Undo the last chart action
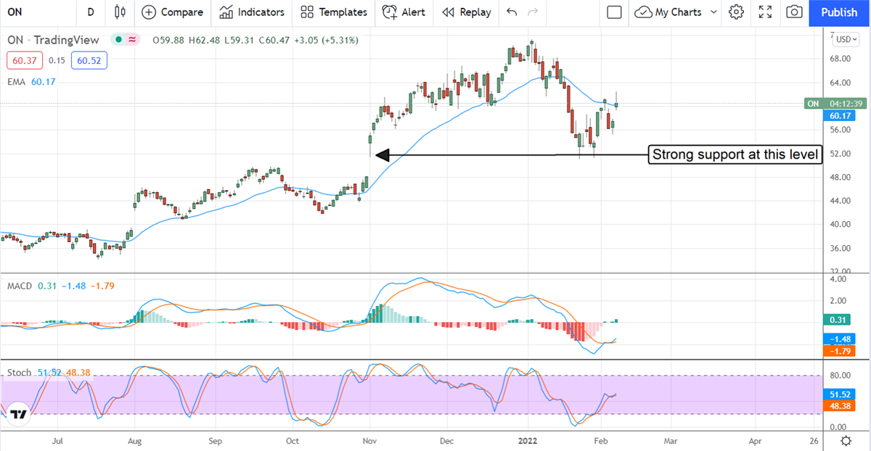 [512, 12]
